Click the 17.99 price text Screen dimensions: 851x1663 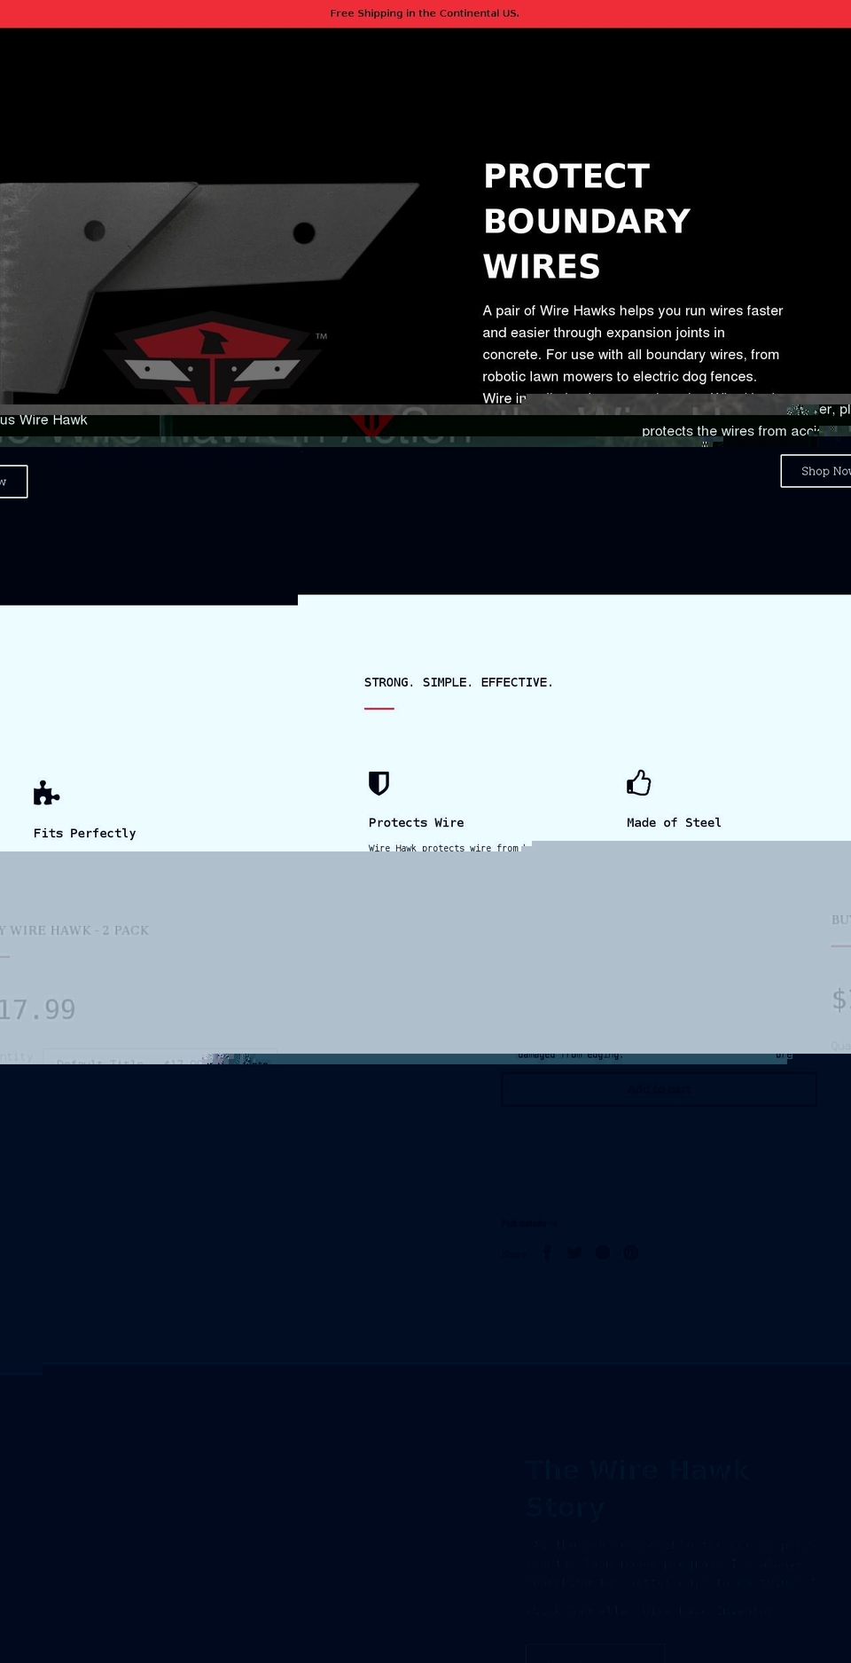click(37, 1009)
